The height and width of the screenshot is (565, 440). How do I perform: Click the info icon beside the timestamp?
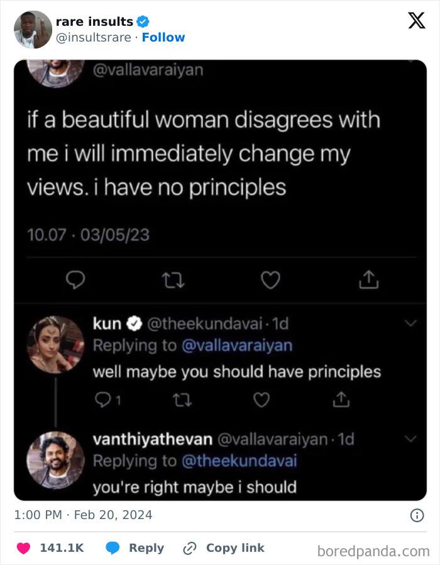click(418, 514)
